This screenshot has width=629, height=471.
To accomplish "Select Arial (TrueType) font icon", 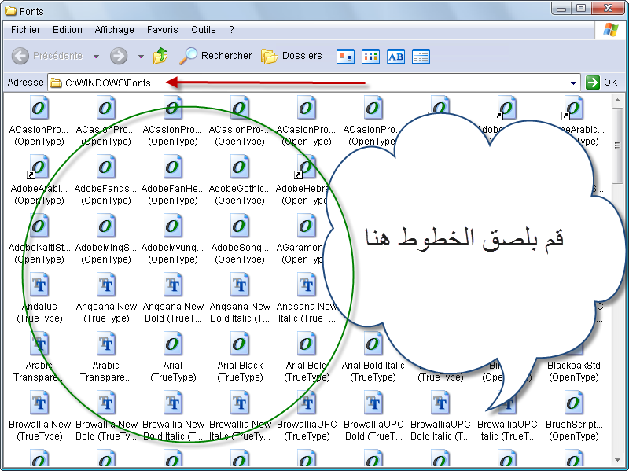I will [x=173, y=344].
